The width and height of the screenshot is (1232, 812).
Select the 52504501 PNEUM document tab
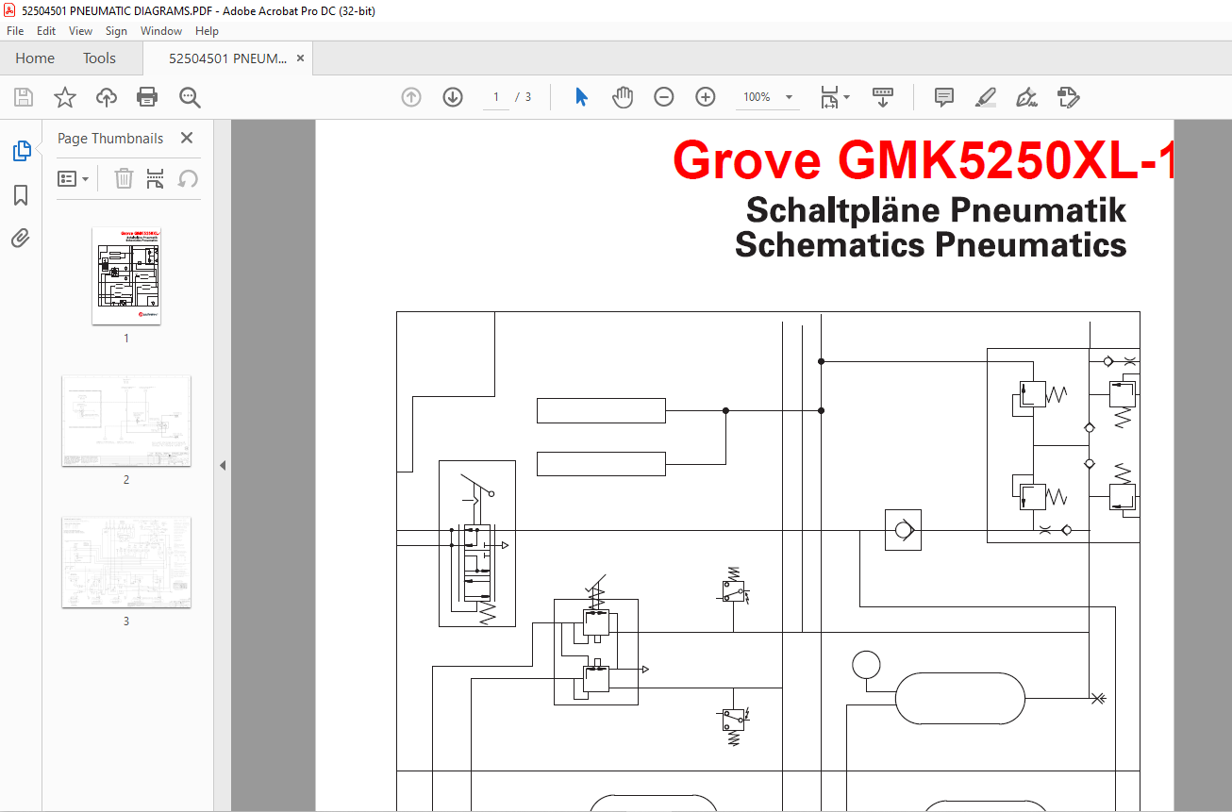click(227, 58)
